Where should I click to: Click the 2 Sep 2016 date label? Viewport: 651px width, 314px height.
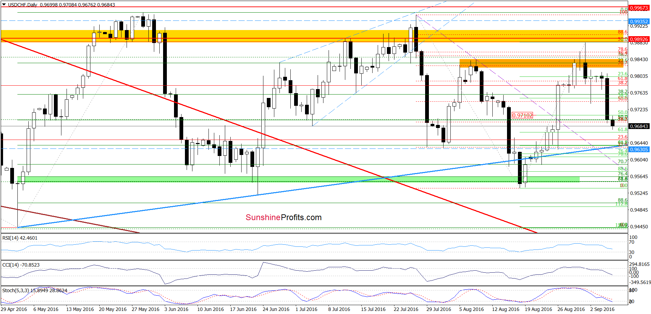coord(602,309)
